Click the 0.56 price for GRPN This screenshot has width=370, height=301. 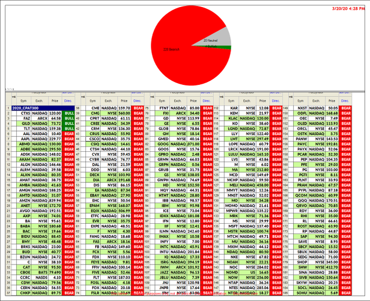tap(194, 164)
